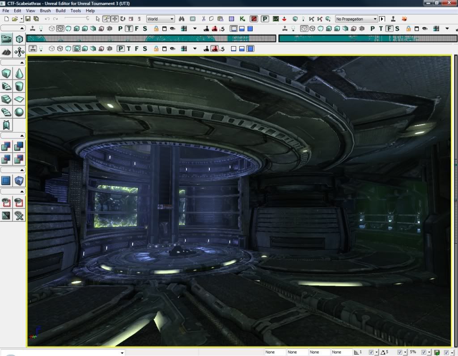Invert actor selection visibility
This screenshot has height=356, width=458.
[6, 215]
